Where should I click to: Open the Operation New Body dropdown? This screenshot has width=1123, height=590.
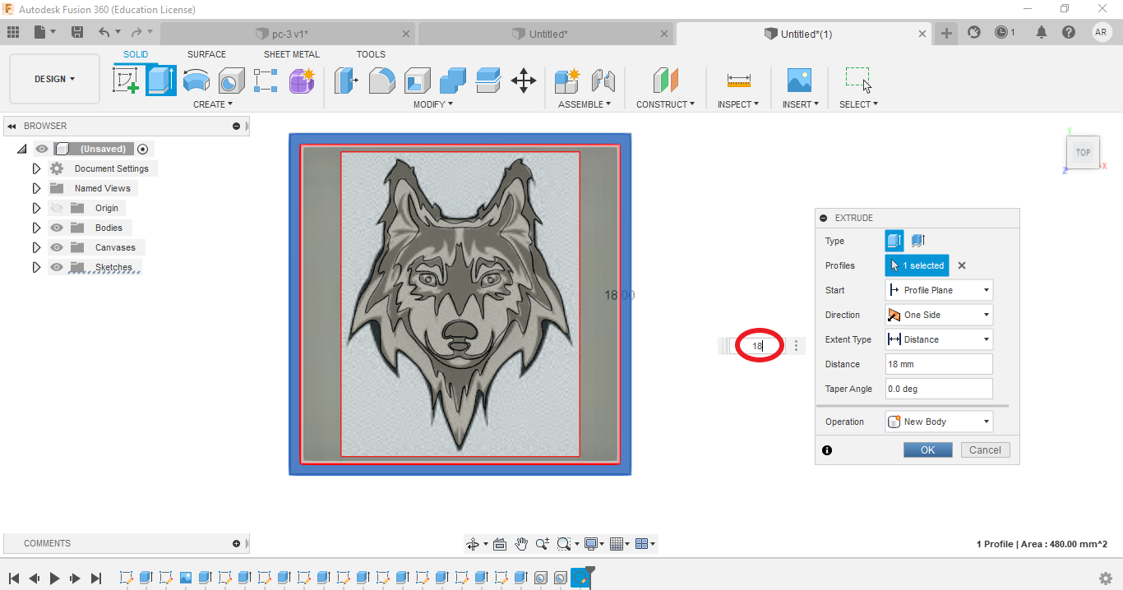pyautogui.click(x=939, y=422)
